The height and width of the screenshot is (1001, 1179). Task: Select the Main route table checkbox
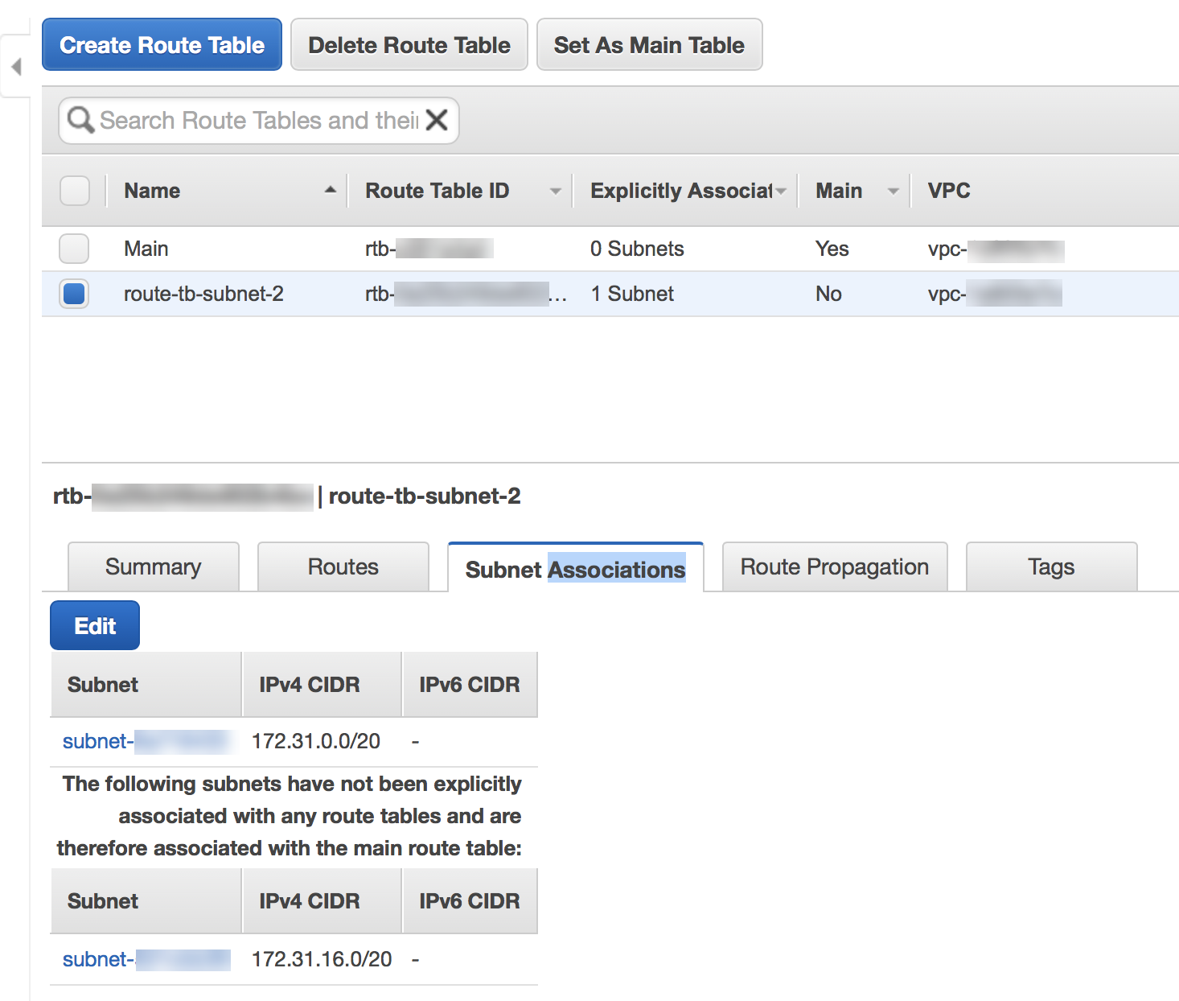pos(74,249)
